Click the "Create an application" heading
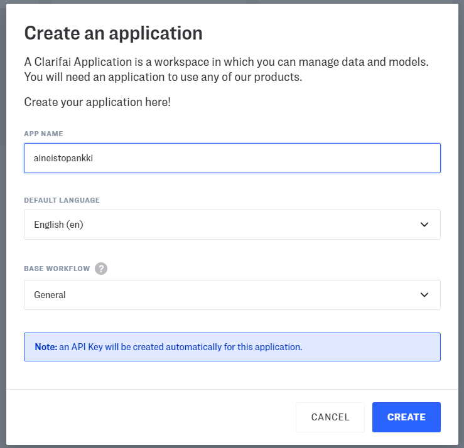 (x=113, y=33)
